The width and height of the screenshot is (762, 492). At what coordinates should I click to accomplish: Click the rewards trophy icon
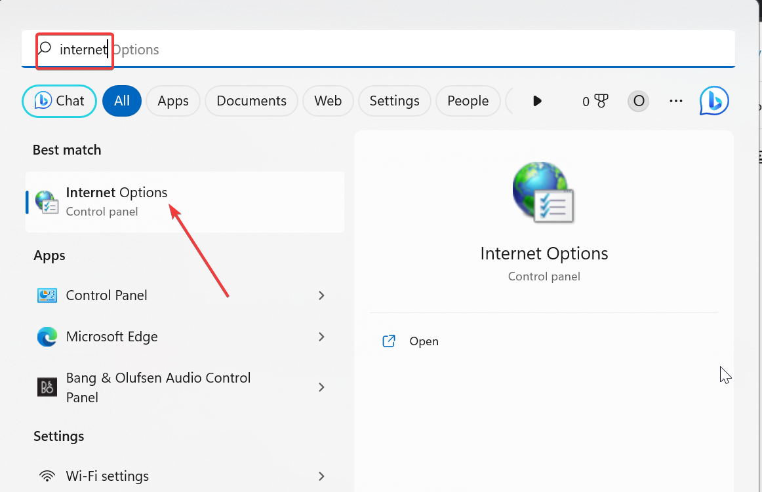[601, 101]
